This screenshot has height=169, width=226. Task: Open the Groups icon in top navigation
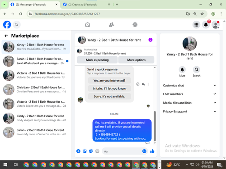pos(135,25)
